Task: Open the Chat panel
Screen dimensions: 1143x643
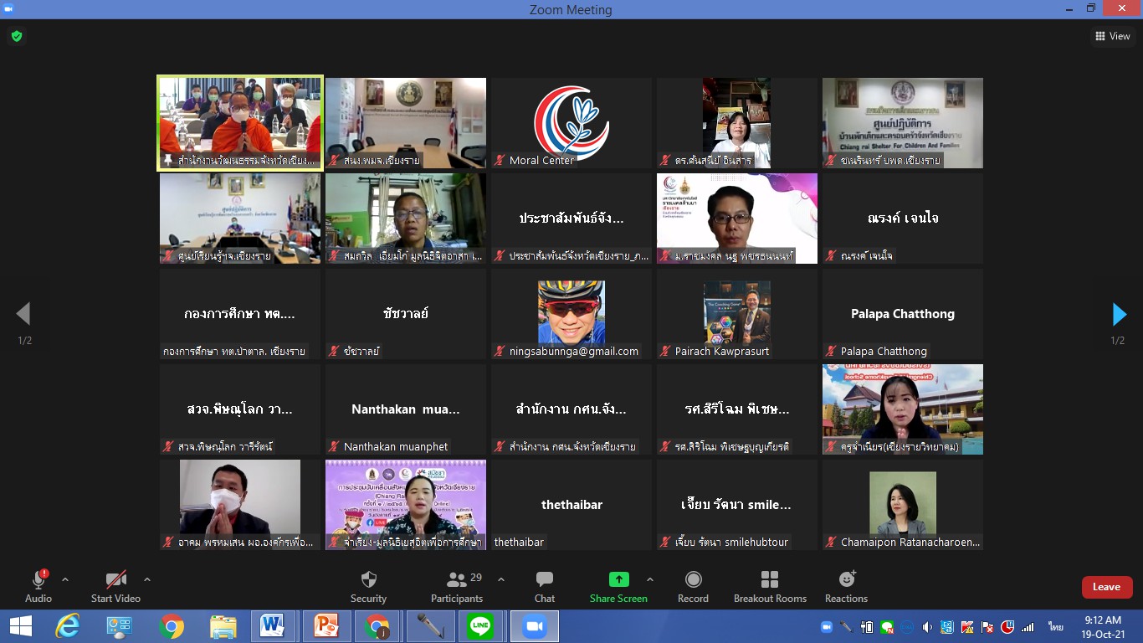Action: click(545, 579)
